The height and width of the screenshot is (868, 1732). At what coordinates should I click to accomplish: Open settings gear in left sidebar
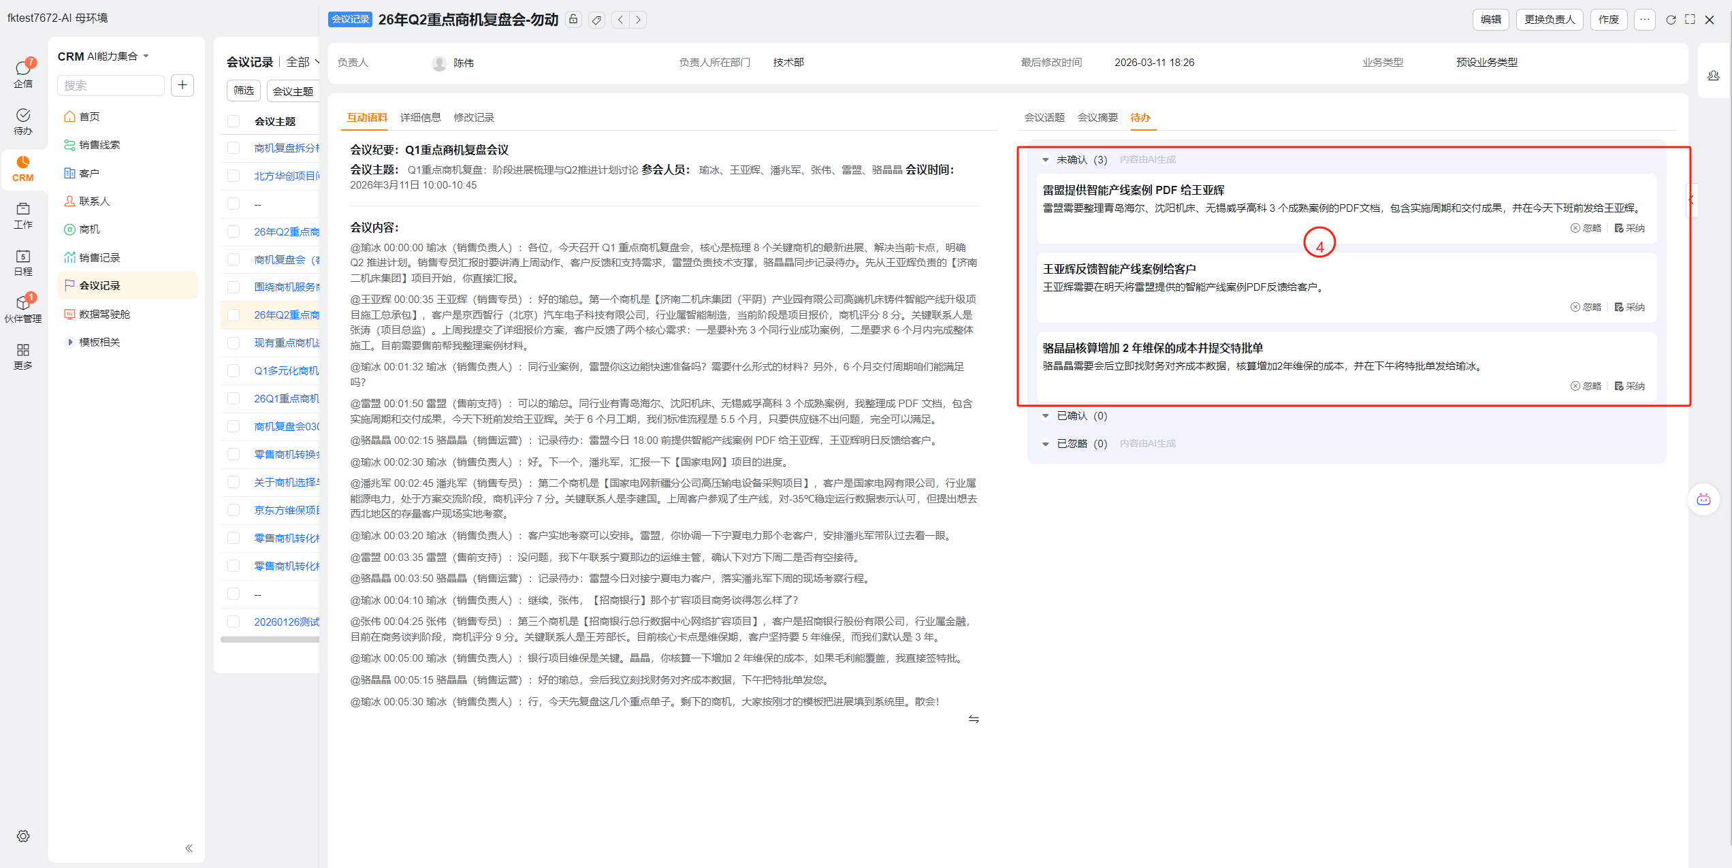click(x=23, y=836)
